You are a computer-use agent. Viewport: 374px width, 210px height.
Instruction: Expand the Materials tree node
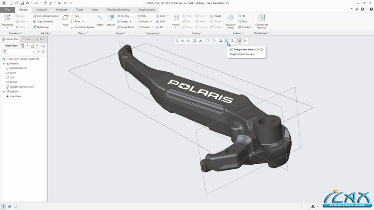4,63
